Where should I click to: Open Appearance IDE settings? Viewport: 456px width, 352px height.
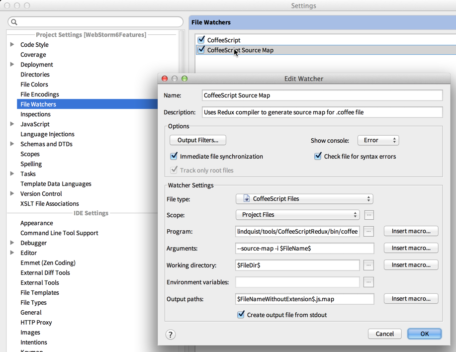point(37,223)
